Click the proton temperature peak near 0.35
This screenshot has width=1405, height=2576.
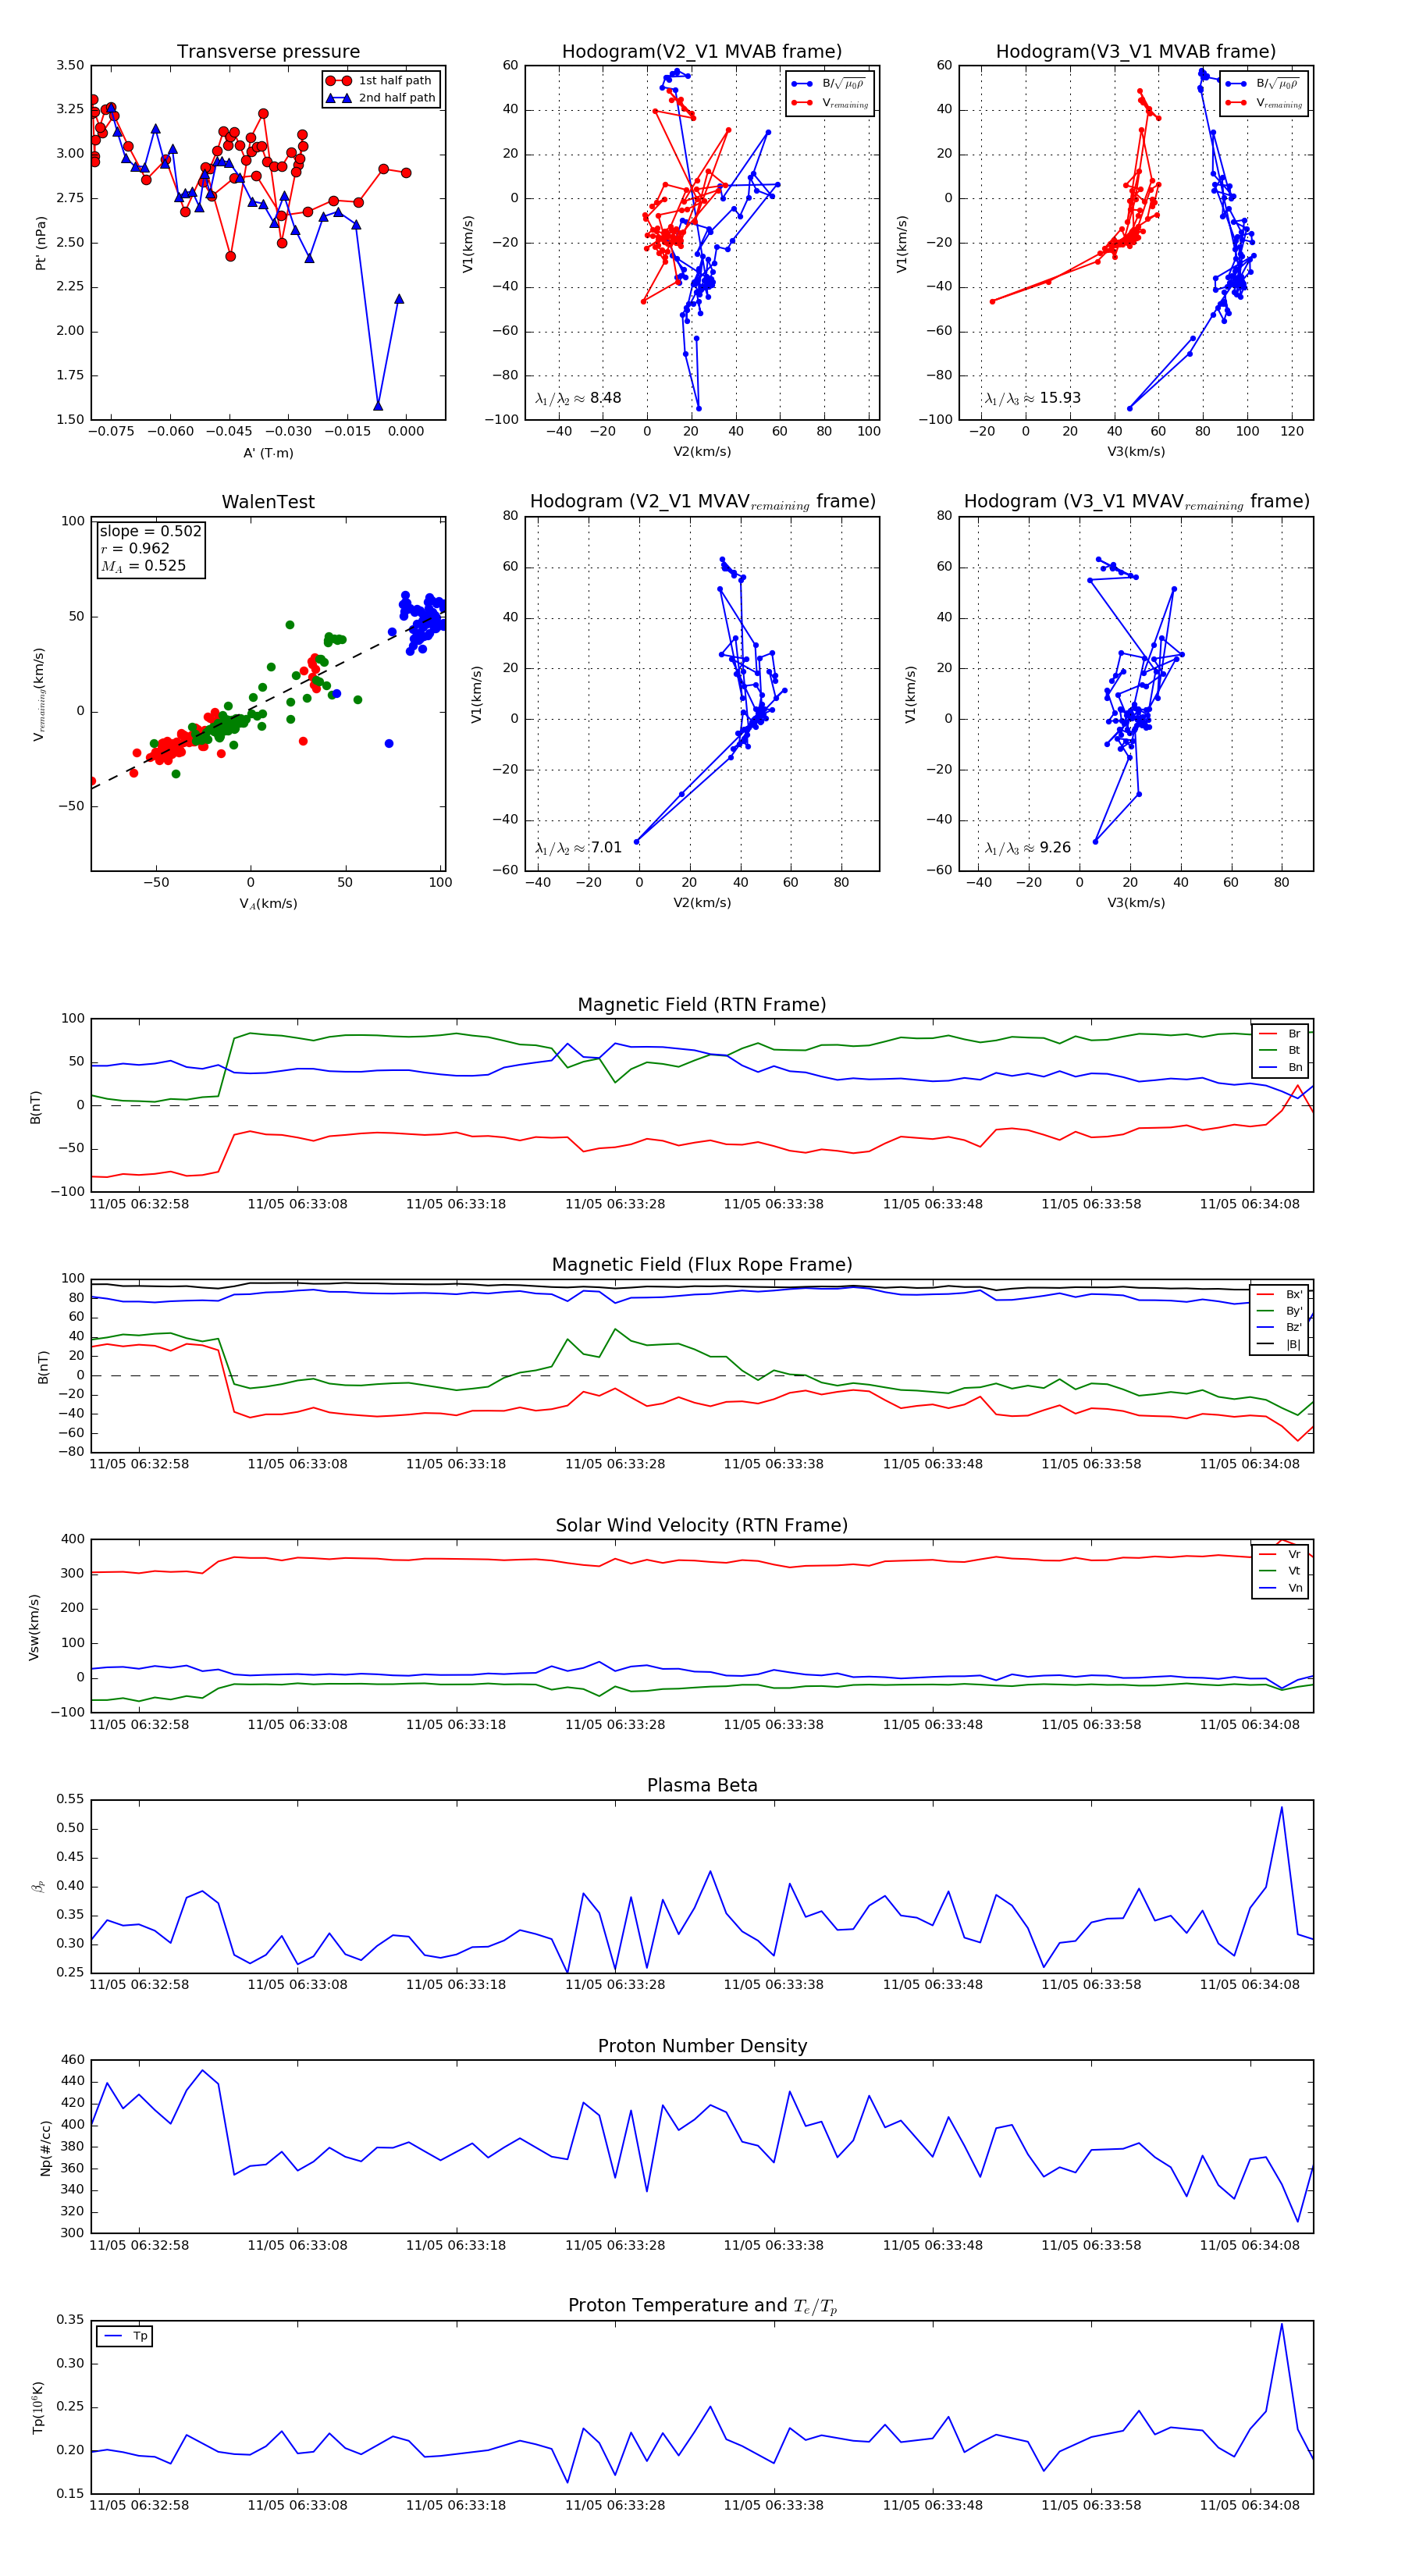[1281, 2324]
